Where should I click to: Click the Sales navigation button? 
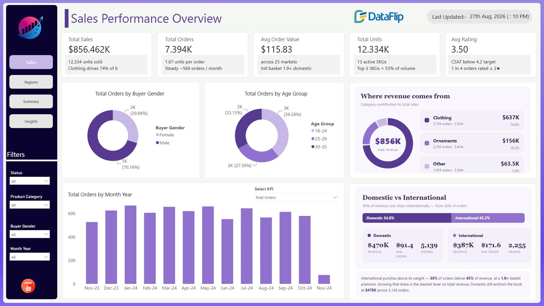[31, 62]
